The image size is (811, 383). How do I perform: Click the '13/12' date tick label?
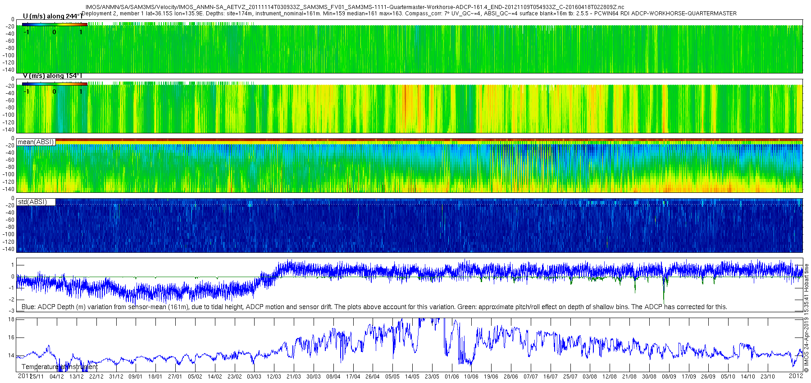coord(76,377)
